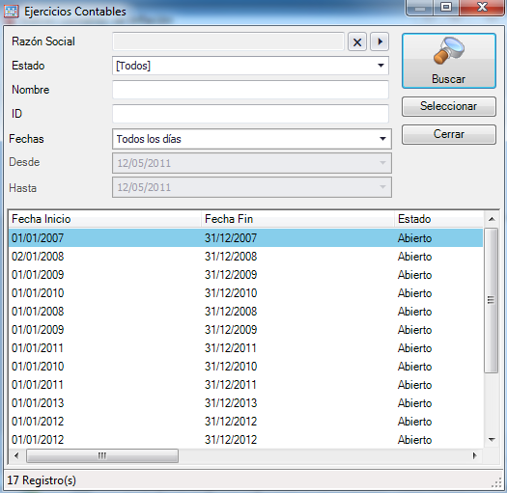Focus the ID text field
507x493 pixels.
click(250, 114)
